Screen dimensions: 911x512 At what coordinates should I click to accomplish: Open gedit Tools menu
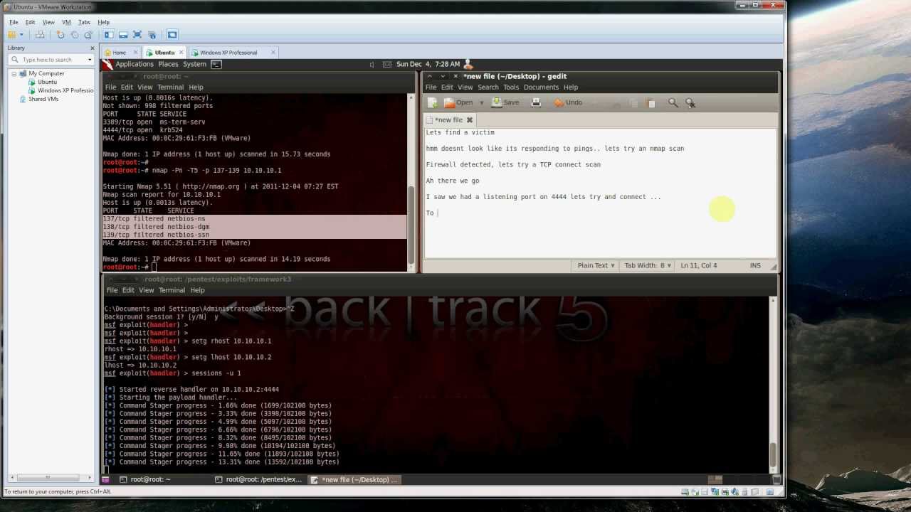511,87
